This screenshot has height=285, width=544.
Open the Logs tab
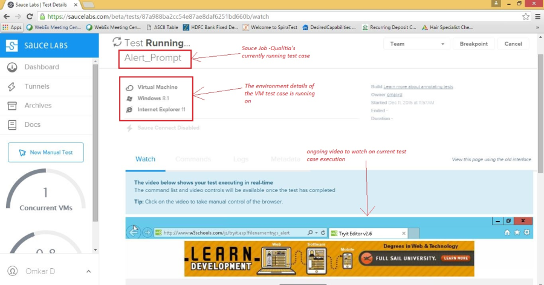point(241,159)
